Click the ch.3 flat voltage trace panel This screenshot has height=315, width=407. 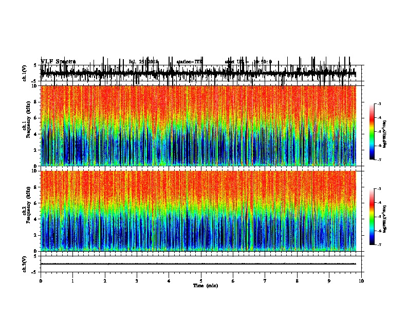pyautogui.click(x=202, y=264)
